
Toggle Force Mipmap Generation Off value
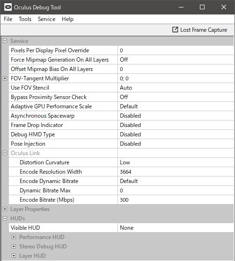coord(176,60)
